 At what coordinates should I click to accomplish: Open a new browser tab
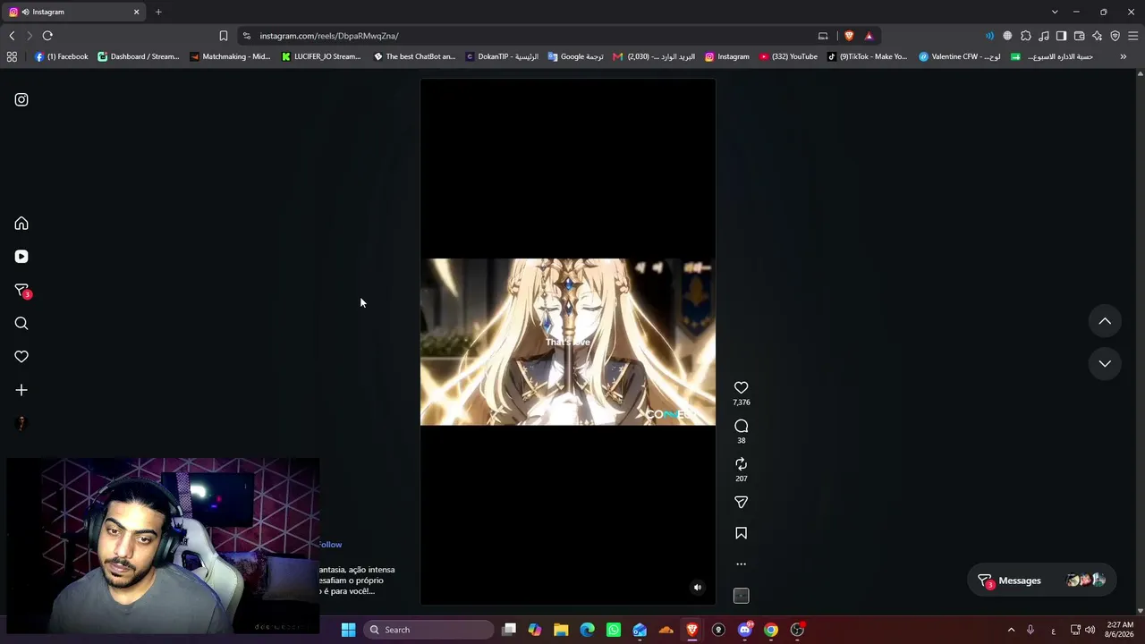click(158, 12)
